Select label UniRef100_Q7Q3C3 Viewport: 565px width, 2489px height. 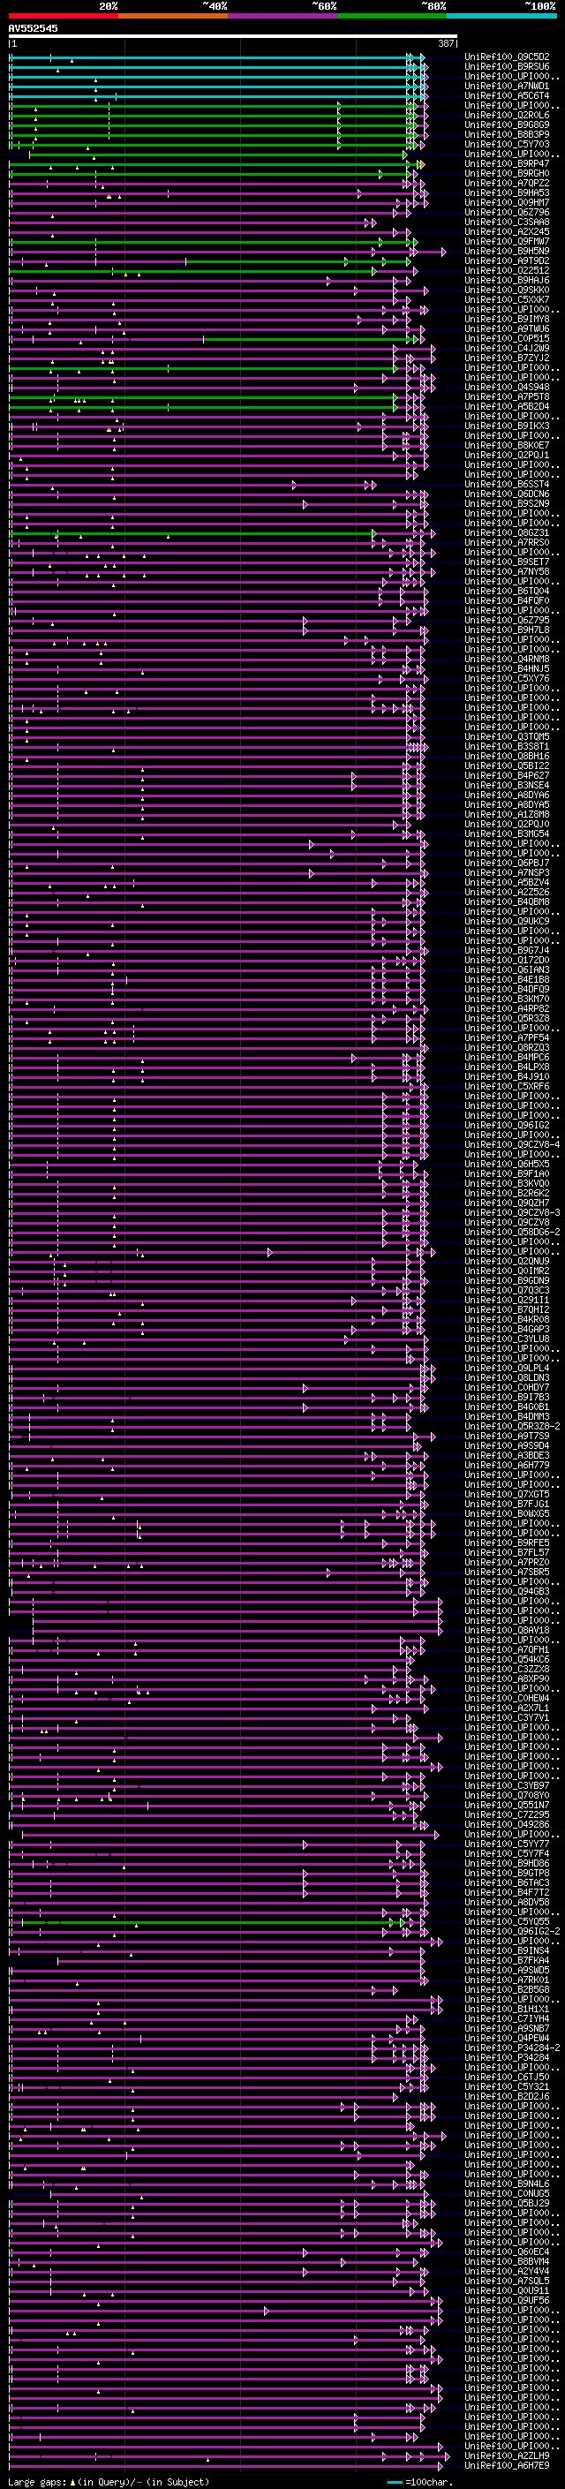coord(507,1291)
